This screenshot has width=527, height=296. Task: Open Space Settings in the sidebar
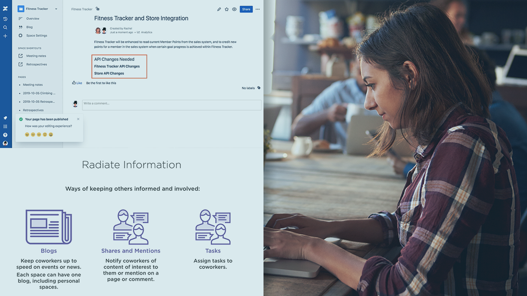[36, 35]
